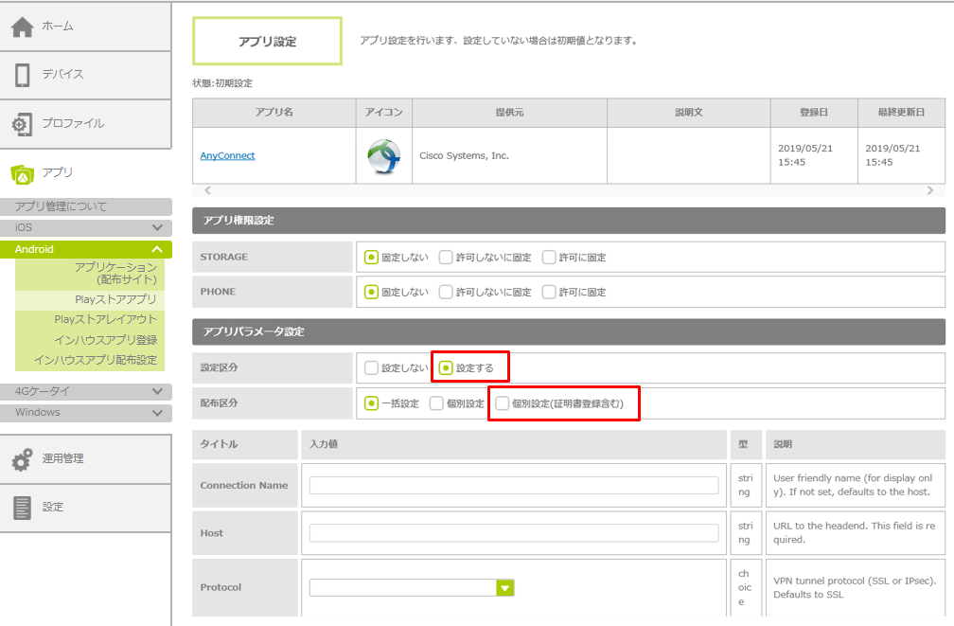
Task: Open the AnyConnect app link
Action: point(227,156)
